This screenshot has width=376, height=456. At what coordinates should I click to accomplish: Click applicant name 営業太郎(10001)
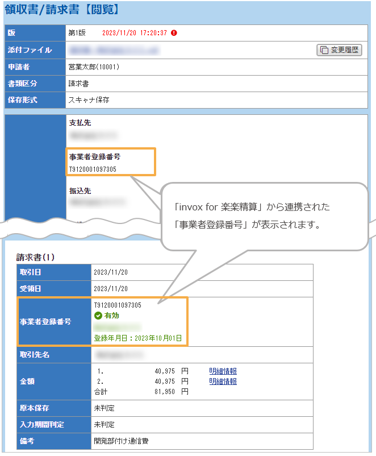click(94, 67)
